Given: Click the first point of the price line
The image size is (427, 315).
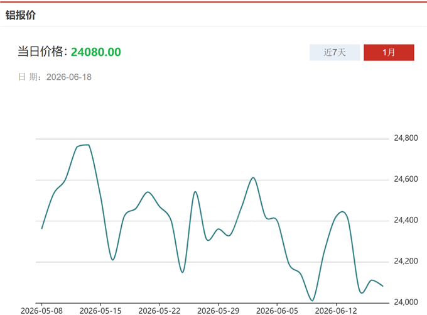Looking at the screenshot, I should click(x=41, y=228).
